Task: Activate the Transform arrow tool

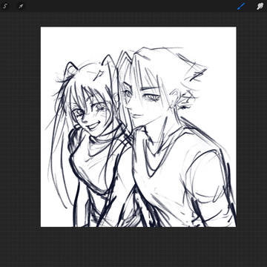Action: coord(21,6)
